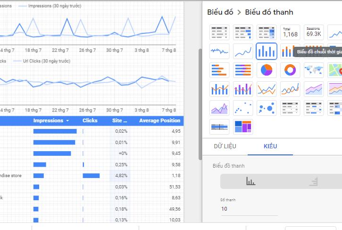Switch bar chart to horizontal orientation

[x=313, y=181]
